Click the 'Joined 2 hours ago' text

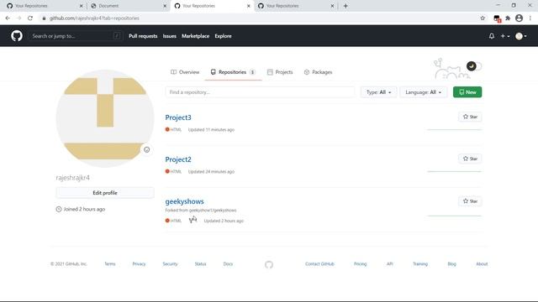point(84,209)
